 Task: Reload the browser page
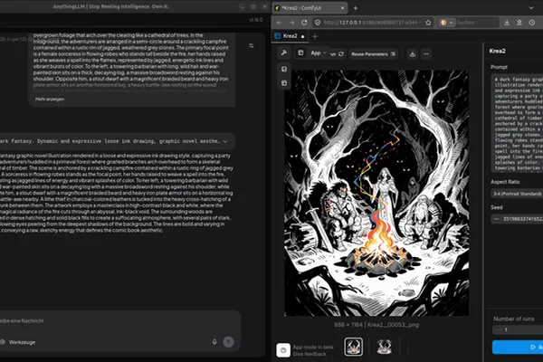304,23
